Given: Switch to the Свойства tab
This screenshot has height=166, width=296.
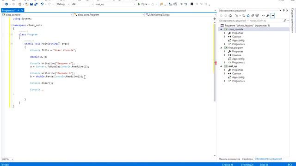Looking at the screenshot, I should 247,159.
